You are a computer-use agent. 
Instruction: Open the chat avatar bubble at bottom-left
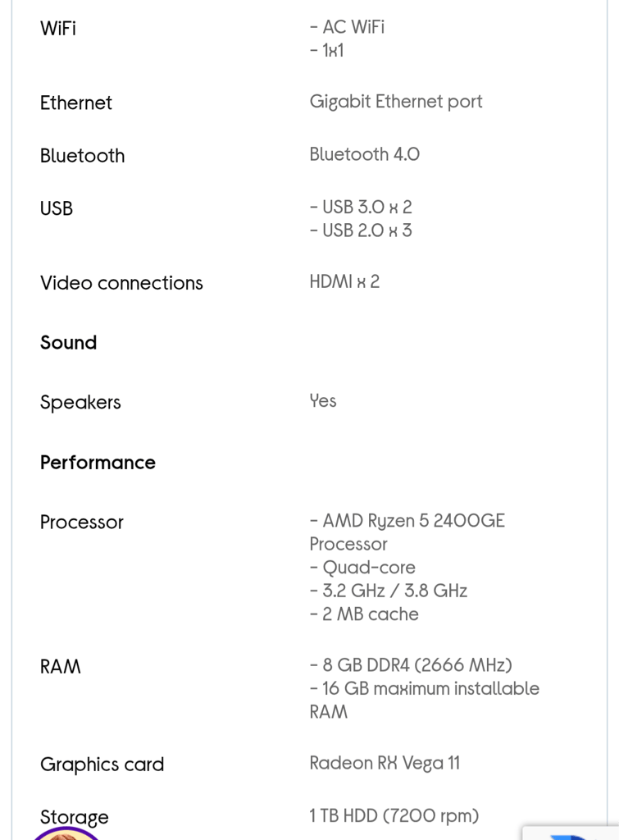tap(66, 833)
